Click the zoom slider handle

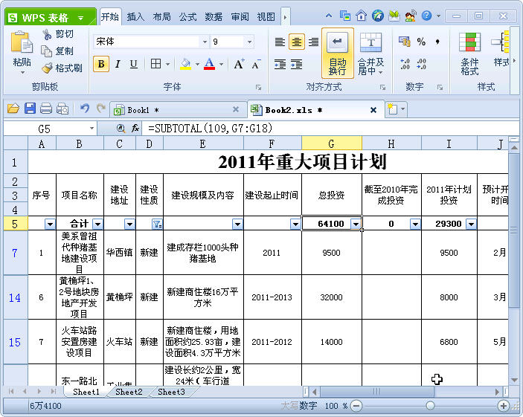click(x=429, y=406)
